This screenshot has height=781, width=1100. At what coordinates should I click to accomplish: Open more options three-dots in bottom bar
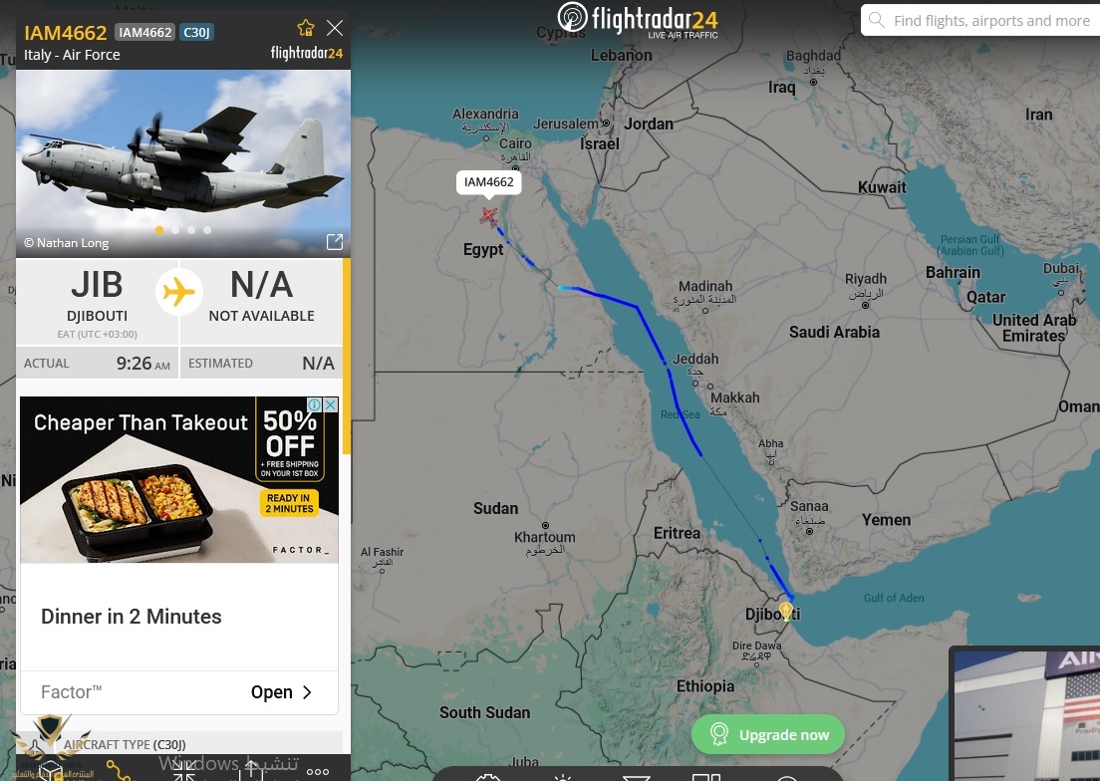[318, 771]
